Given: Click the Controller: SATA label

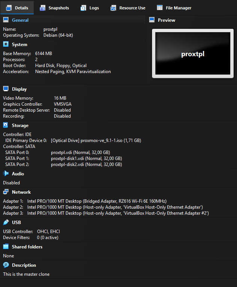Looking at the screenshot, I should point(19,146).
